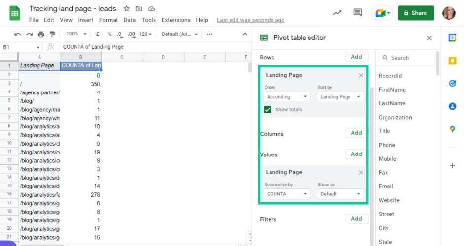Click the undo icon in toolbar
The image size is (464, 246).
(x=18, y=34)
